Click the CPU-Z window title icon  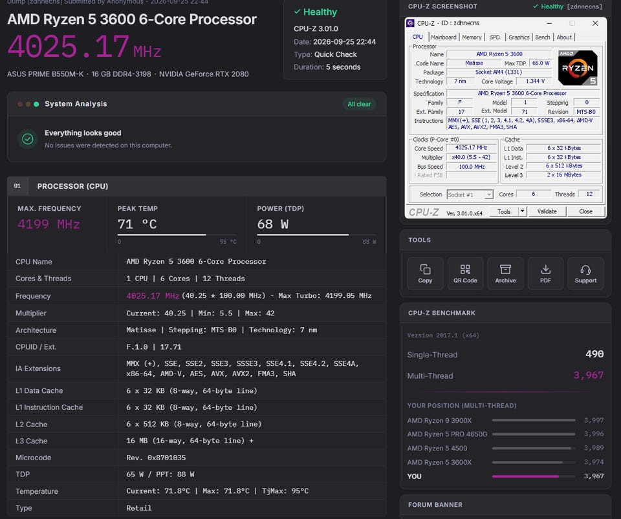tap(411, 23)
